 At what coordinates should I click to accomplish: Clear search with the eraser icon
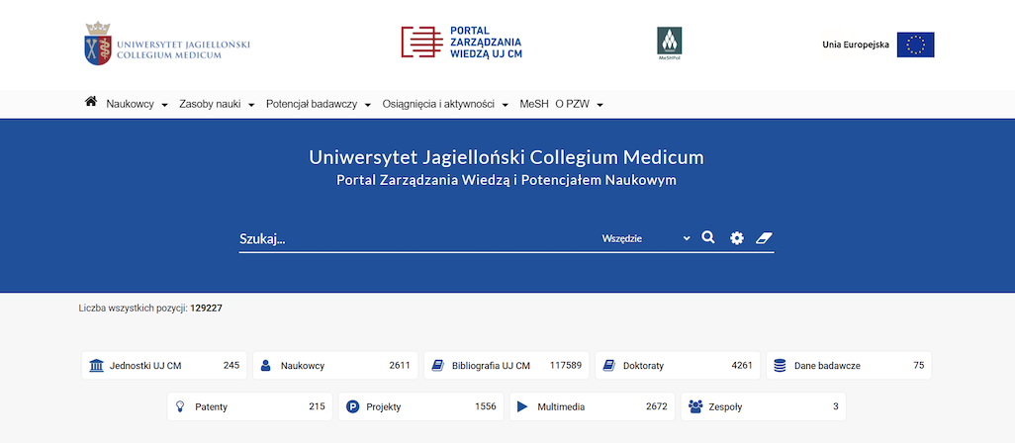point(765,238)
